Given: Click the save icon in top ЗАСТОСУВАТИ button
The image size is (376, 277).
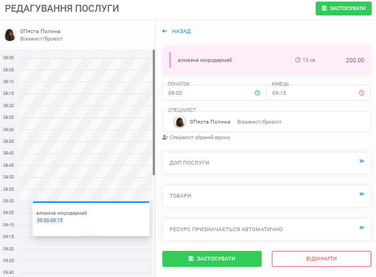Looking at the screenshot, I should coord(324,9).
